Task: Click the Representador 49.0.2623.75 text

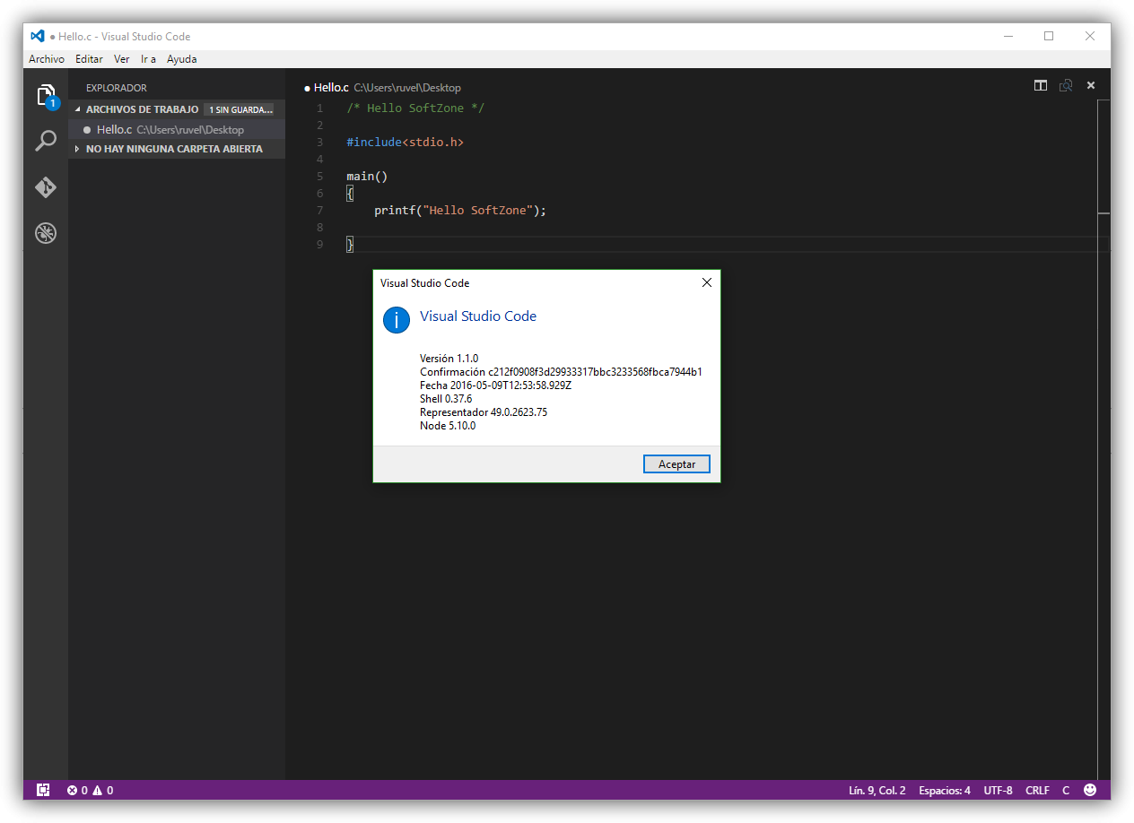Action: (483, 411)
